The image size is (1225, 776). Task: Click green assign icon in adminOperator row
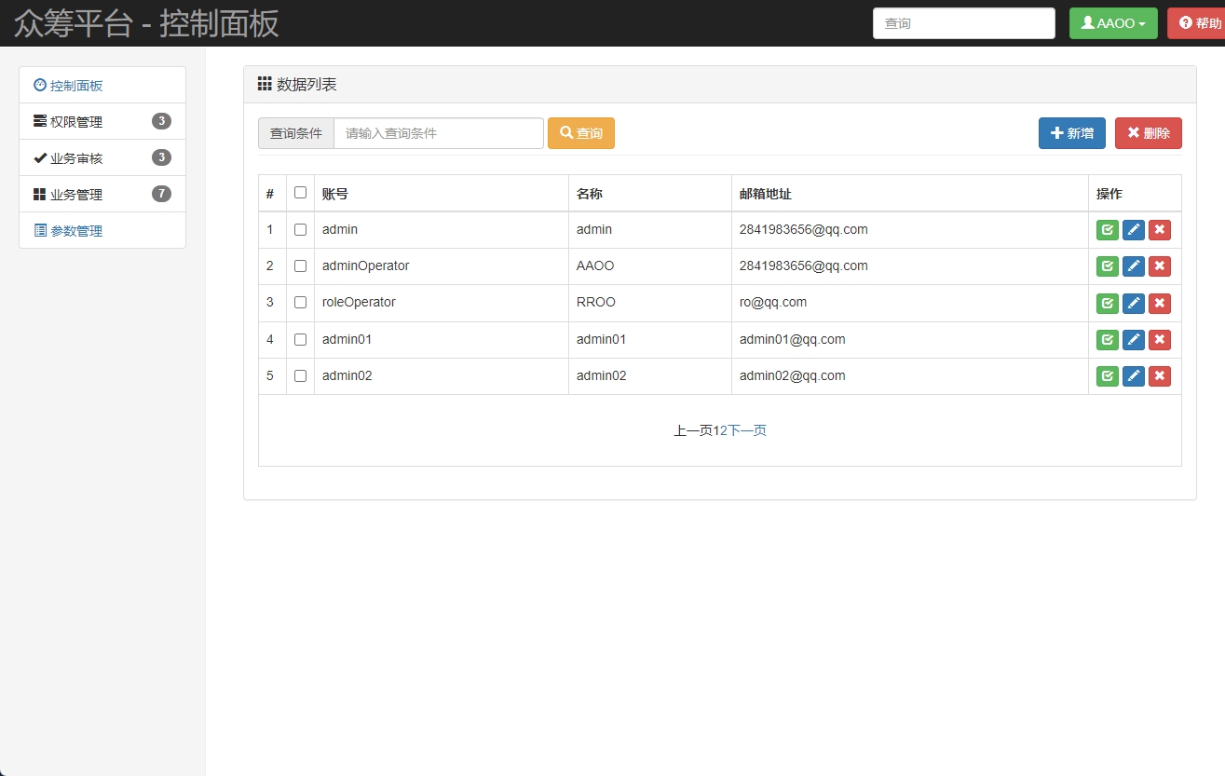click(1108, 266)
